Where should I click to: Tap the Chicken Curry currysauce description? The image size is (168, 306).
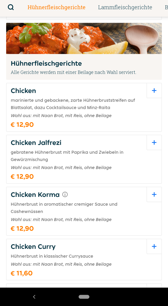pyautogui.click(x=52, y=256)
